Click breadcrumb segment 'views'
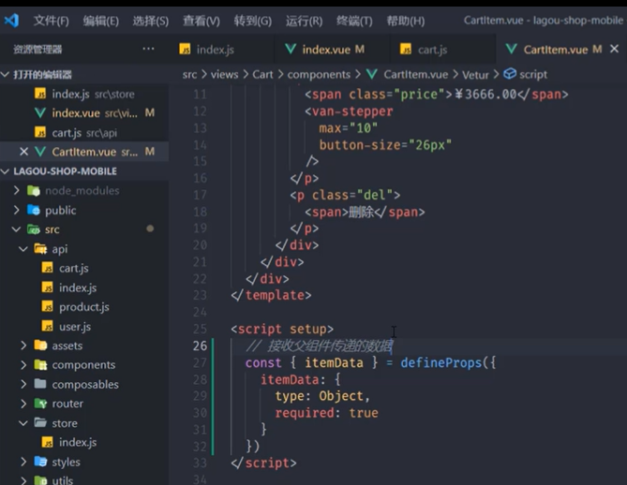The image size is (627, 485). 224,75
